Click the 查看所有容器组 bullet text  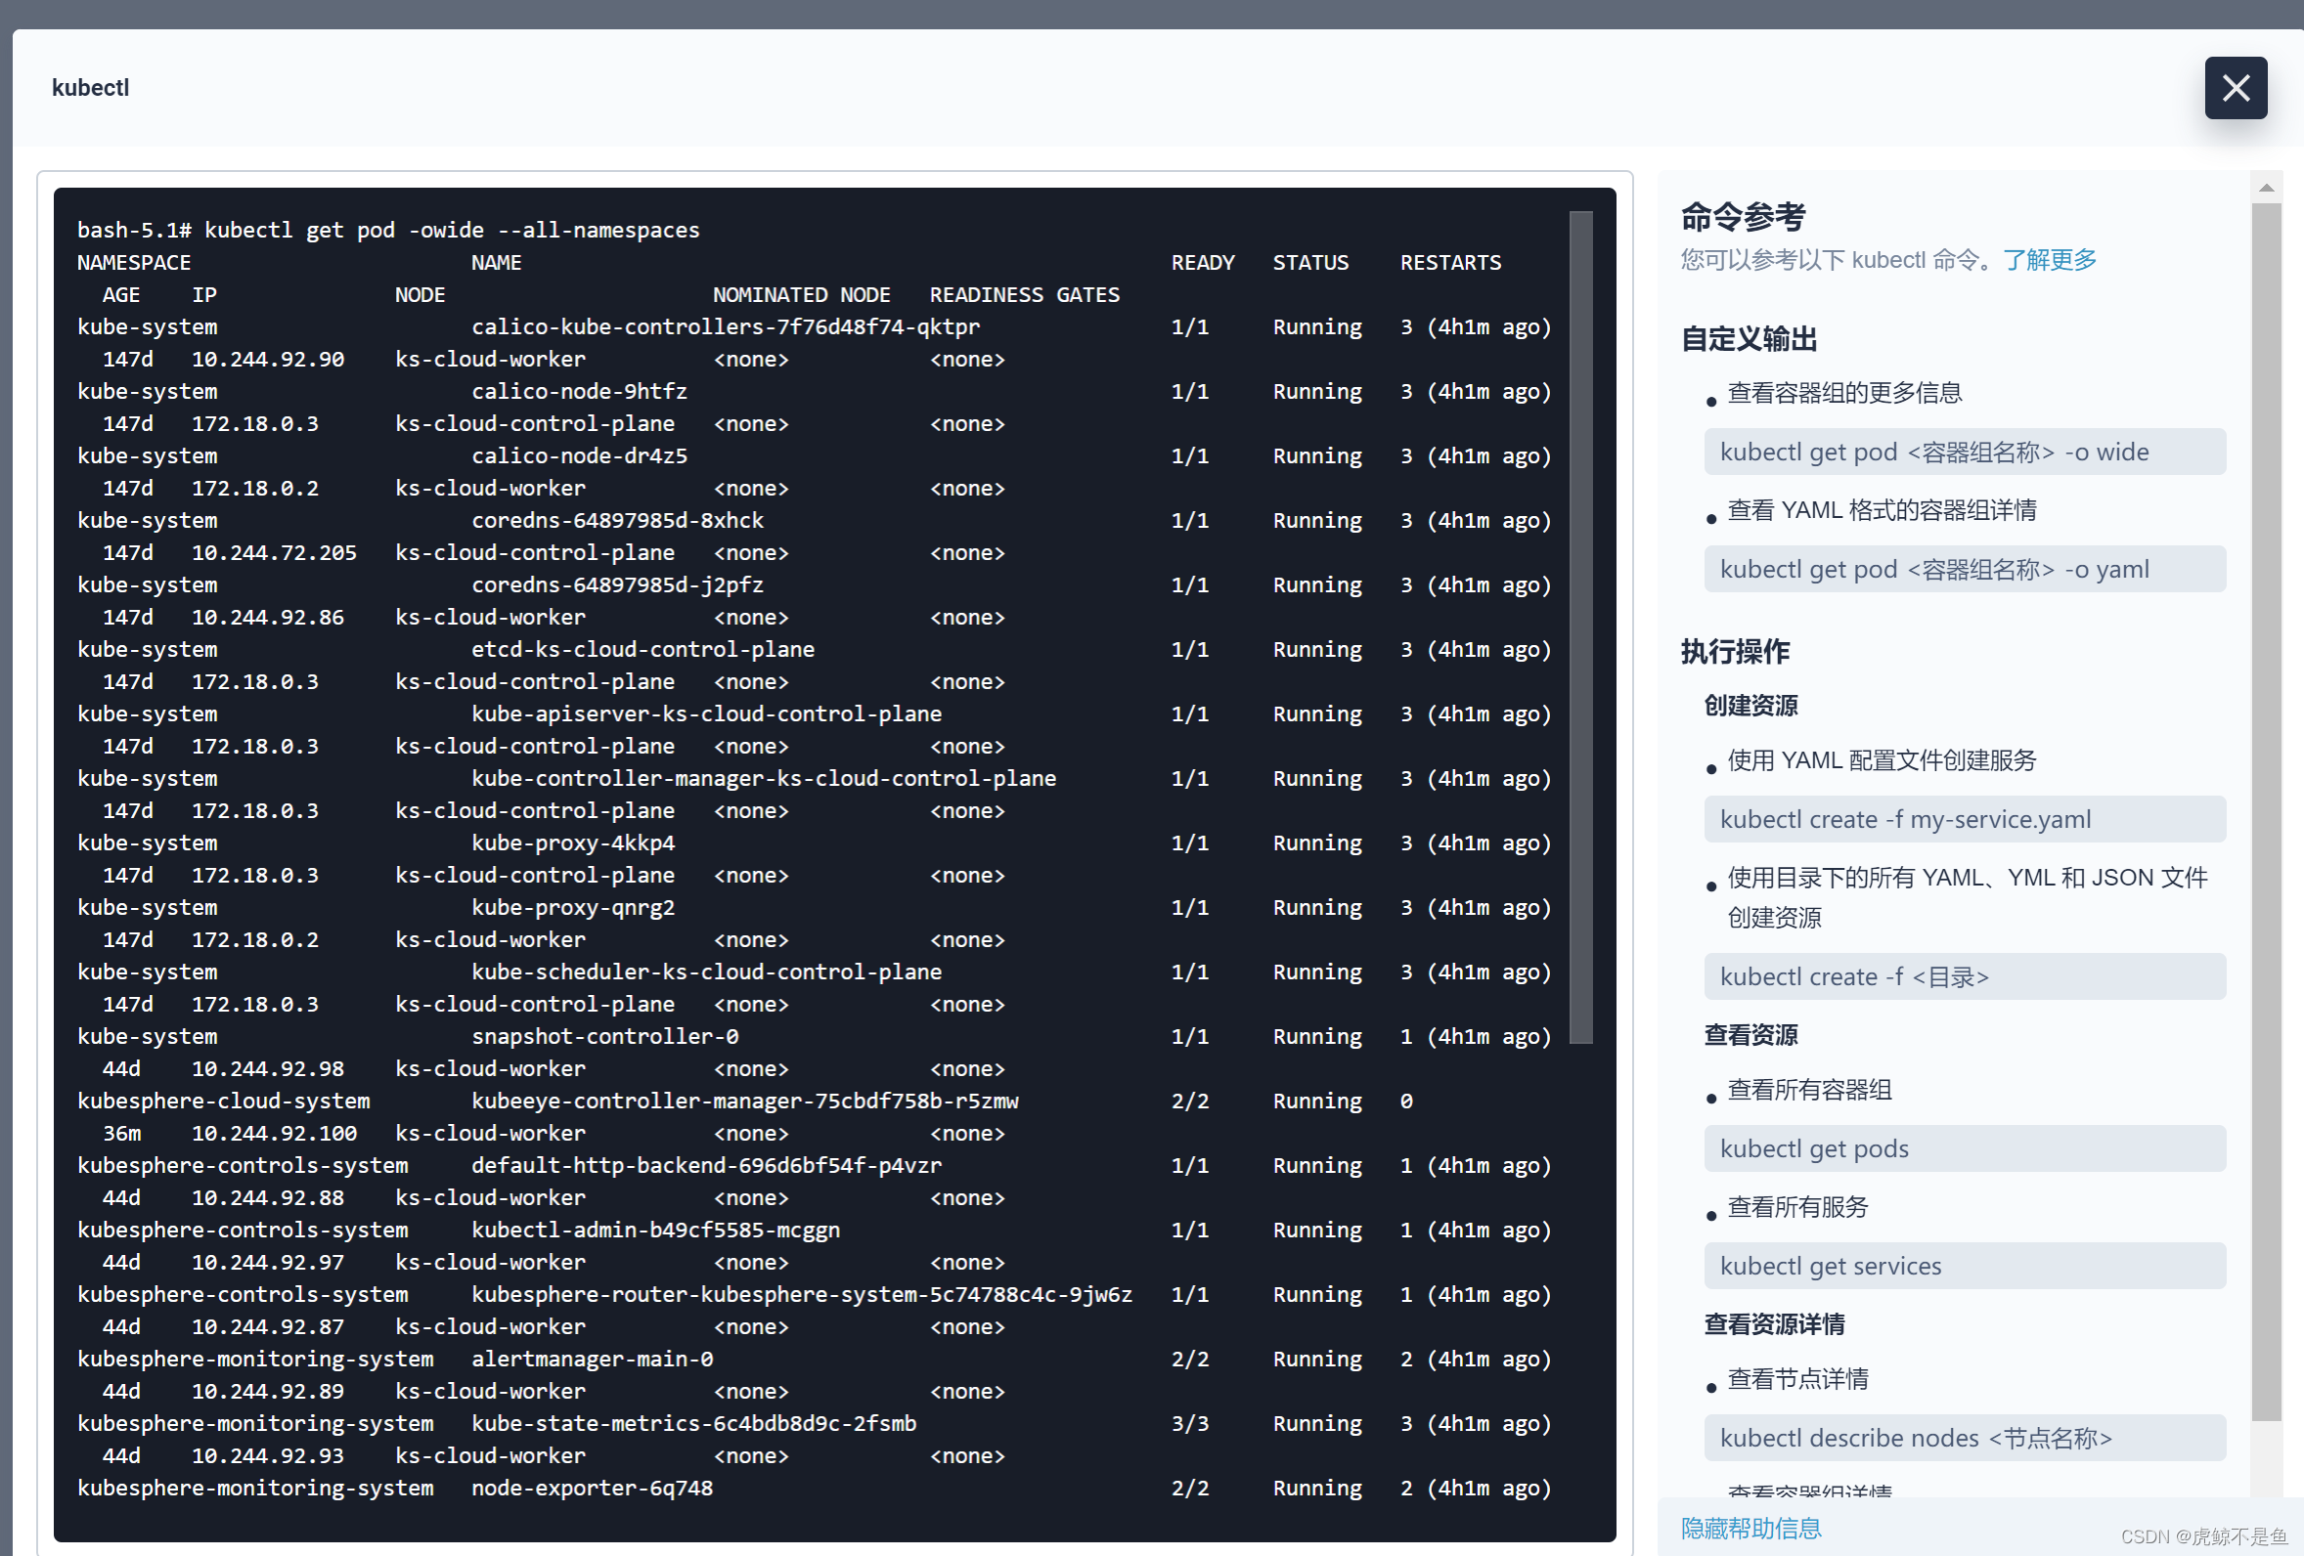coord(1809,1089)
